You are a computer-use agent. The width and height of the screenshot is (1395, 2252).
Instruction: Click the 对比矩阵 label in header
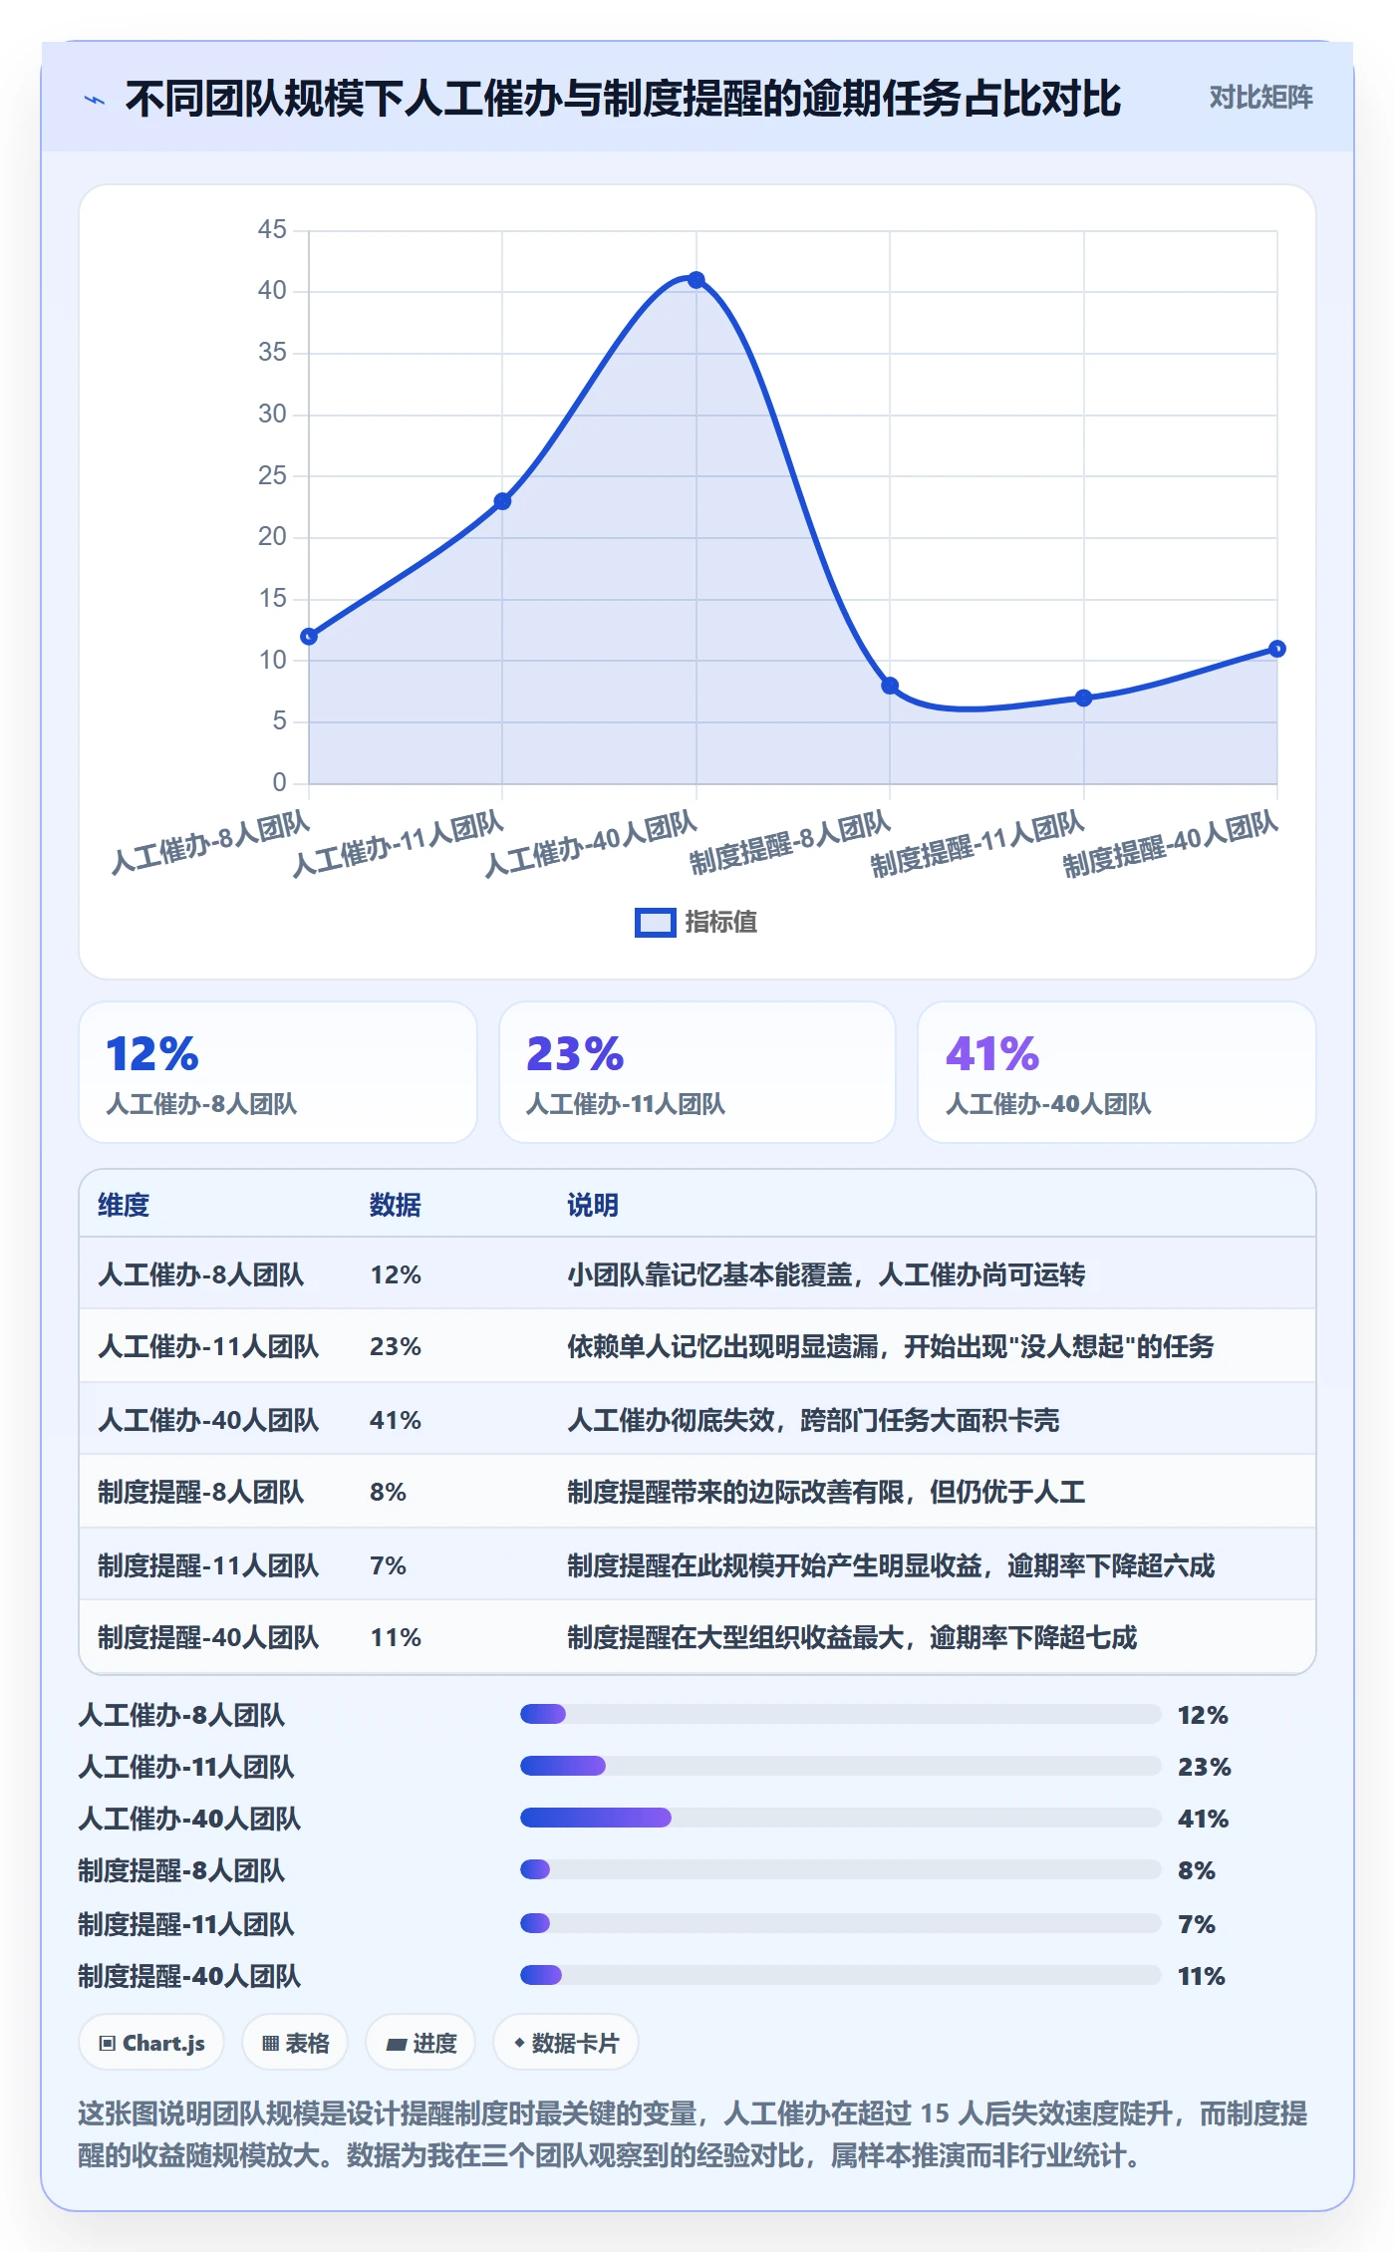click(x=1260, y=98)
